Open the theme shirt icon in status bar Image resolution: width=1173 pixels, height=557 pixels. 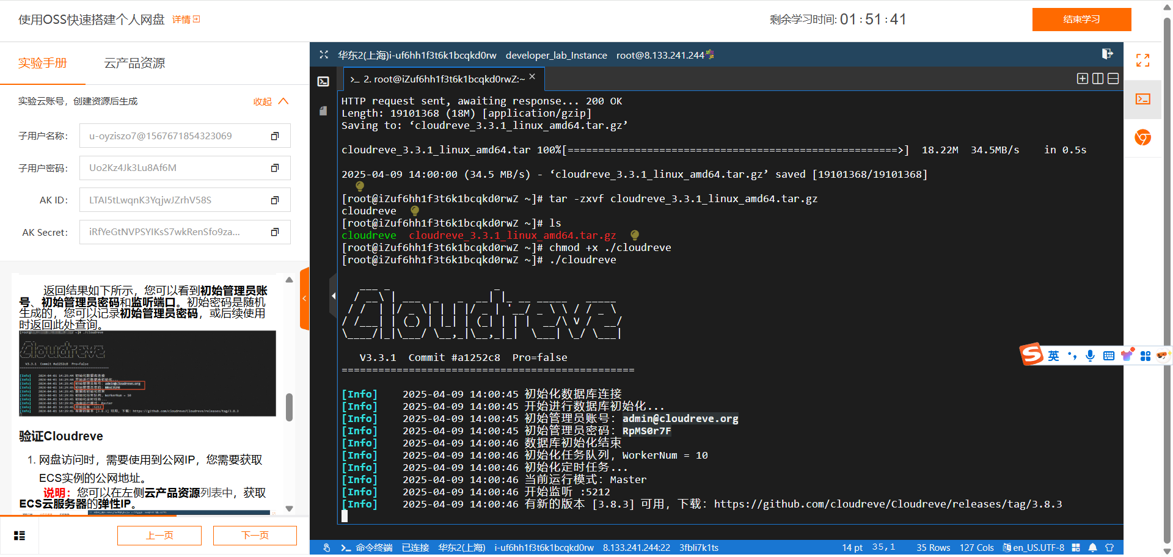coord(1109,548)
